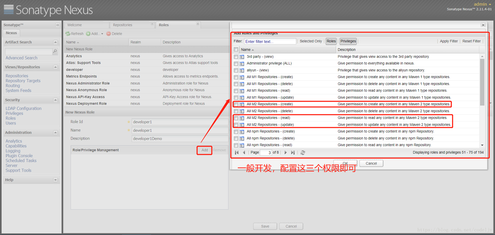The image size is (495, 235).
Task: Click the Artifact Search magnifier icon
Action: pos(55,51)
